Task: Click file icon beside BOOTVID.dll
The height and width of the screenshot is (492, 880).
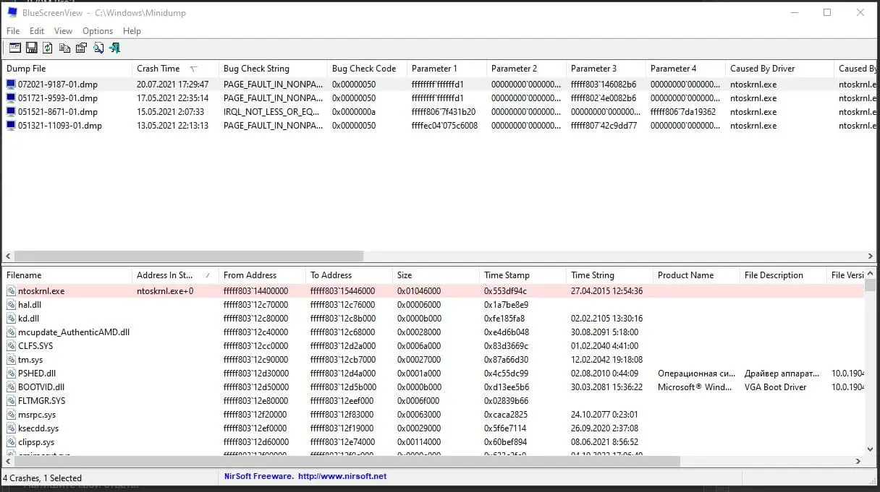Action: click(11, 387)
